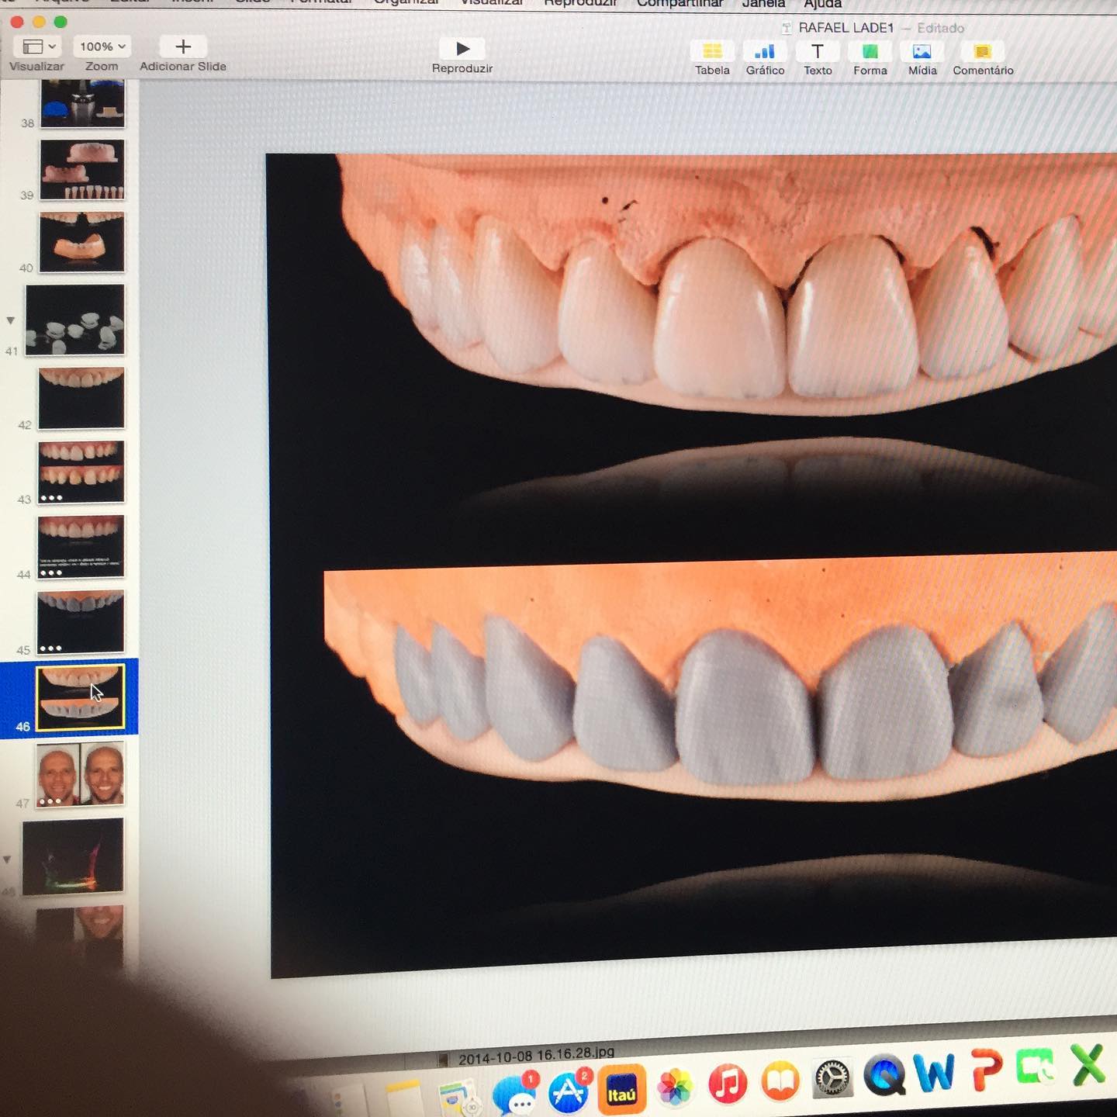This screenshot has width=1117, height=1117.
Task: Click the 2014-10-08 16.16.28.jpg file name
Action: [536, 1055]
